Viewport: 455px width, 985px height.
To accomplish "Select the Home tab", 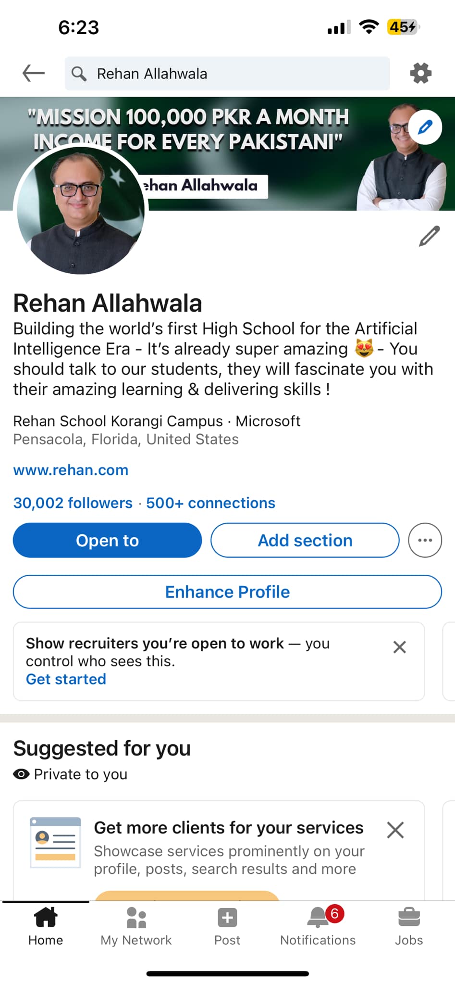I will (x=46, y=926).
